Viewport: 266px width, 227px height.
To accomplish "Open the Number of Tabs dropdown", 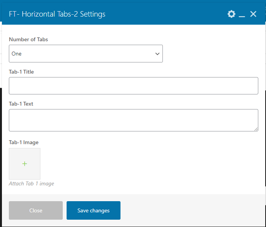I will [x=86, y=54].
